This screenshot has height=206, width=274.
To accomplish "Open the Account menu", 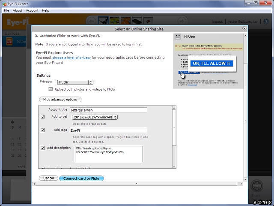I will (x=32, y=10).
